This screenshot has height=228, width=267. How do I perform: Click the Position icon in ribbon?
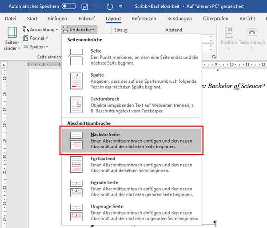229,32
